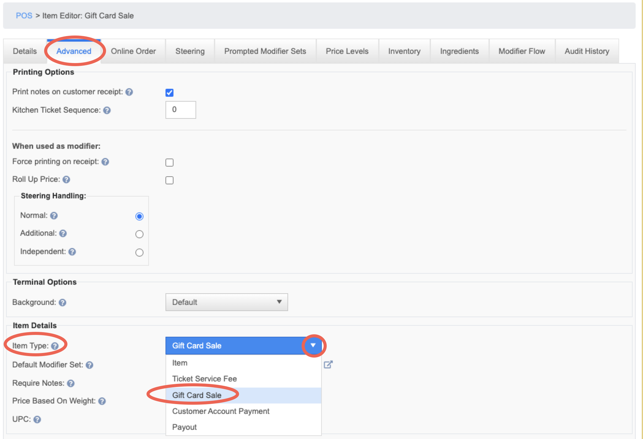Collapse the Item Type dropdown arrow
Viewport: 643px width, 439px height.
click(x=313, y=345)
